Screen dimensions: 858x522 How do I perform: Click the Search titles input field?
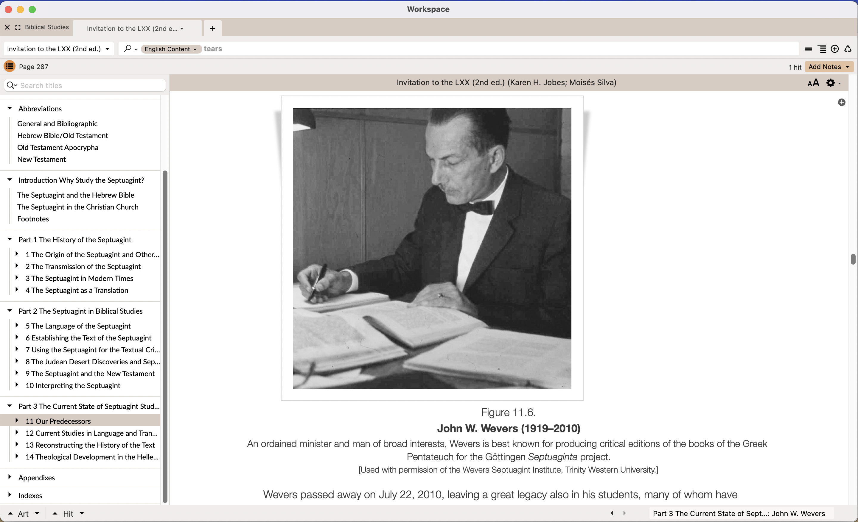click(x=91, y=85)
